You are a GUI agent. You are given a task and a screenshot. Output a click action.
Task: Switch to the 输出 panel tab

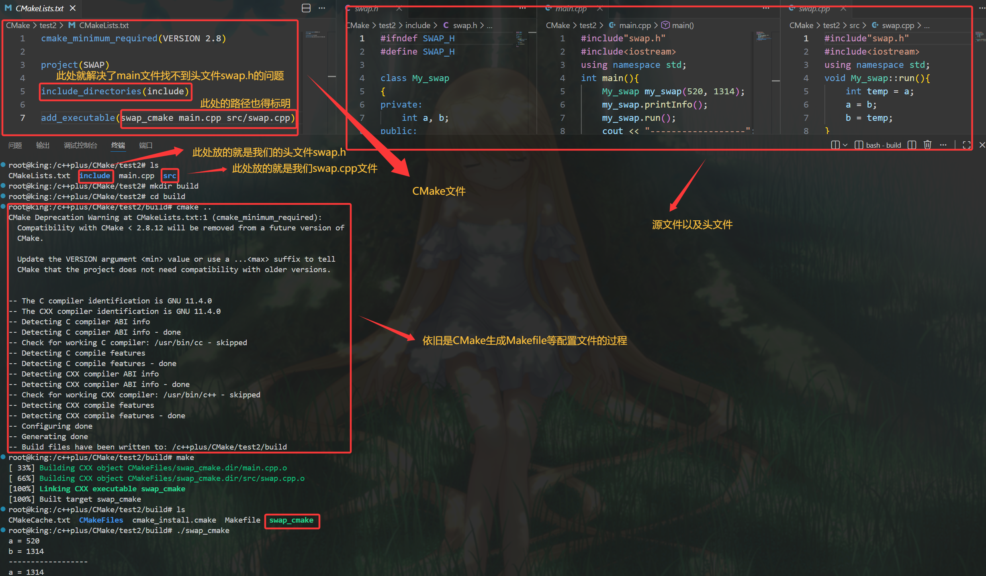pyautogui.click(x=43, y=145)
